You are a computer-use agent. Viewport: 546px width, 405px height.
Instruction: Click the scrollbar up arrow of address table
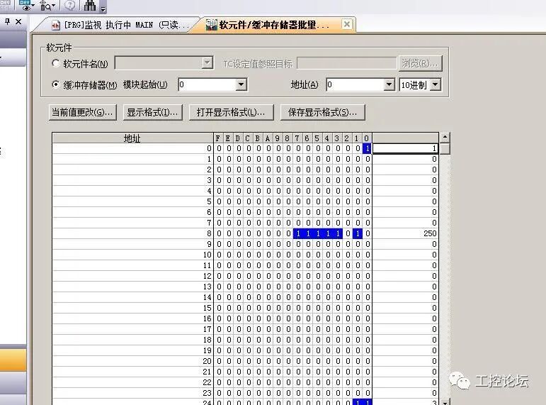pyautogui.click(x=445, y=138)
